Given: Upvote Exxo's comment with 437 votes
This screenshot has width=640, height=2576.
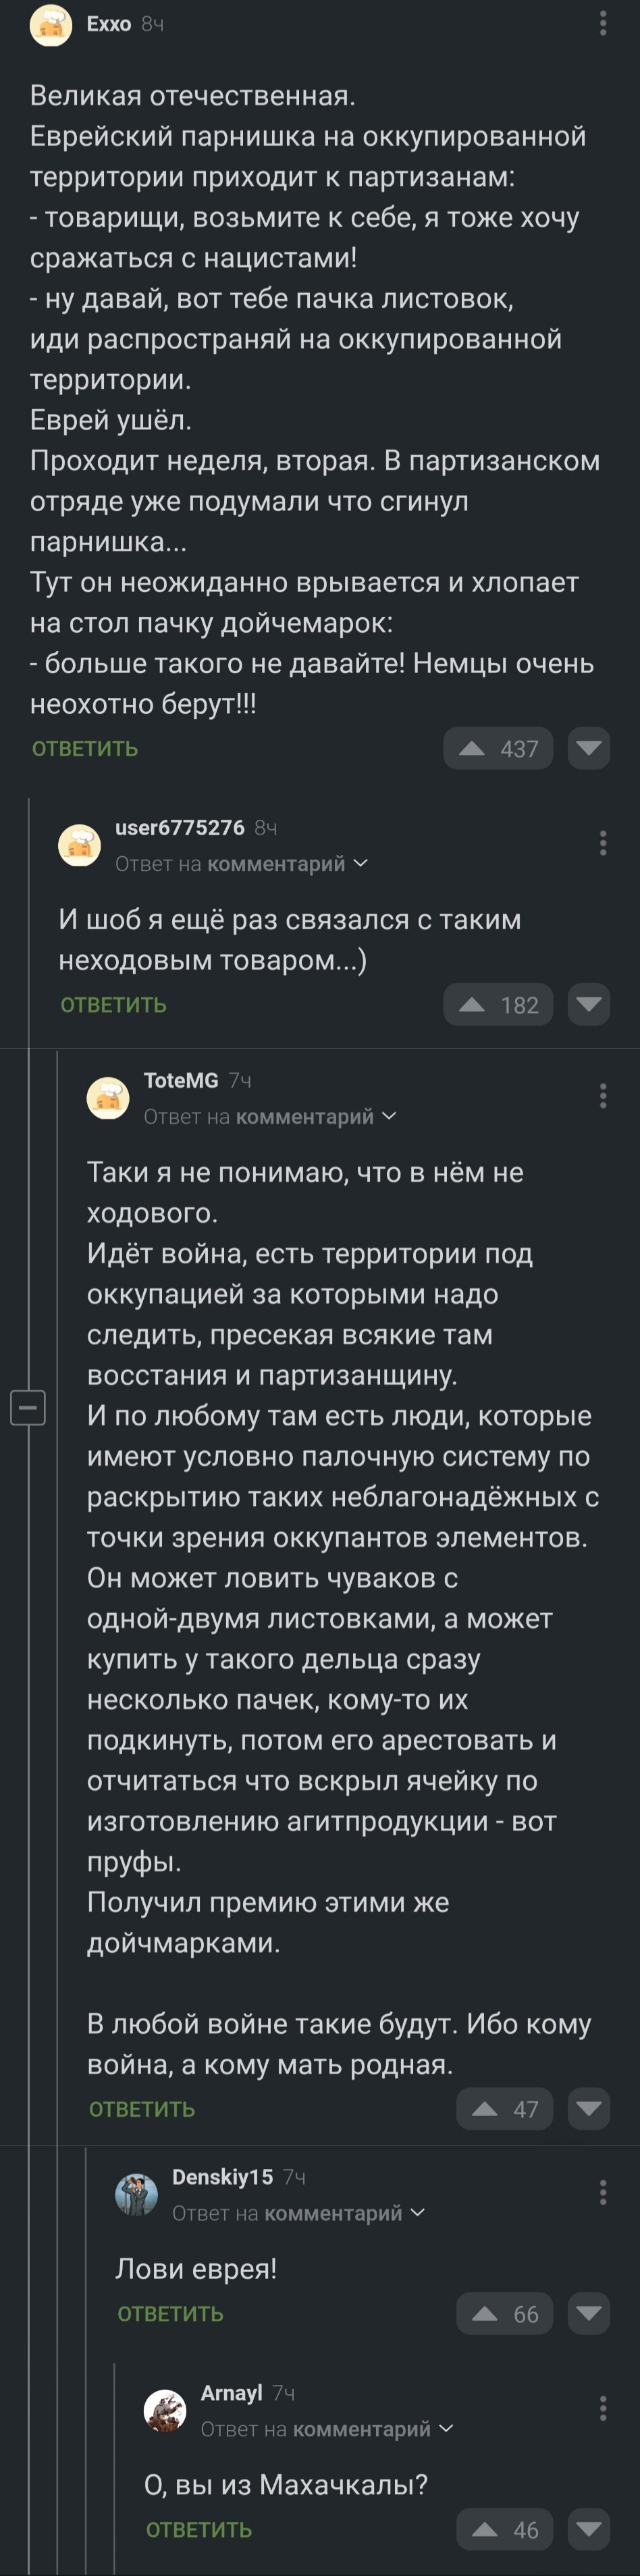Looking at the screenshot, I should 498,748.
